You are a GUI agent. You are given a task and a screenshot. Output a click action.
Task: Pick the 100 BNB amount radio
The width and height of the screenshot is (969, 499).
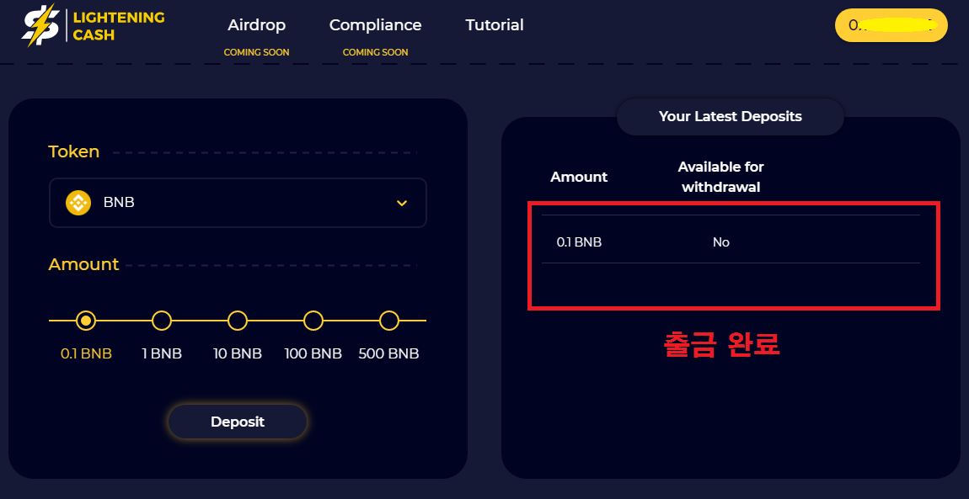(x=313, y=321)
